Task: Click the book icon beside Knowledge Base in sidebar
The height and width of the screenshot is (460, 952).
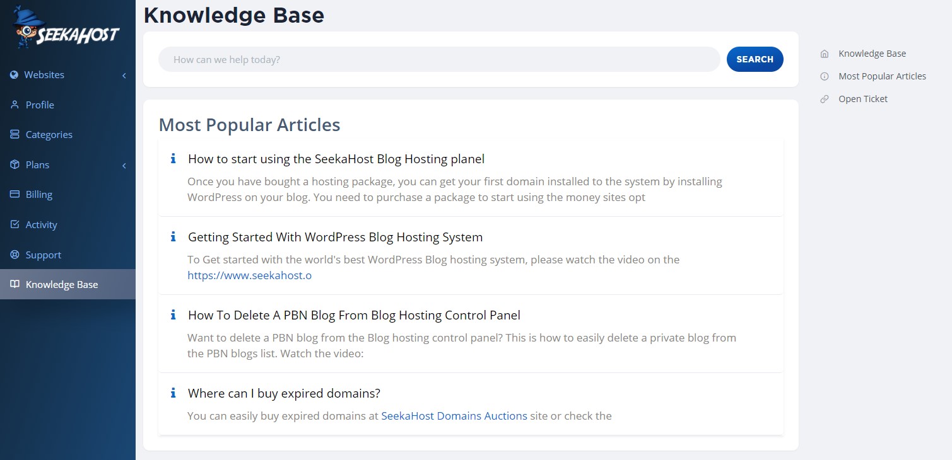Action: (x=15, y=284)
